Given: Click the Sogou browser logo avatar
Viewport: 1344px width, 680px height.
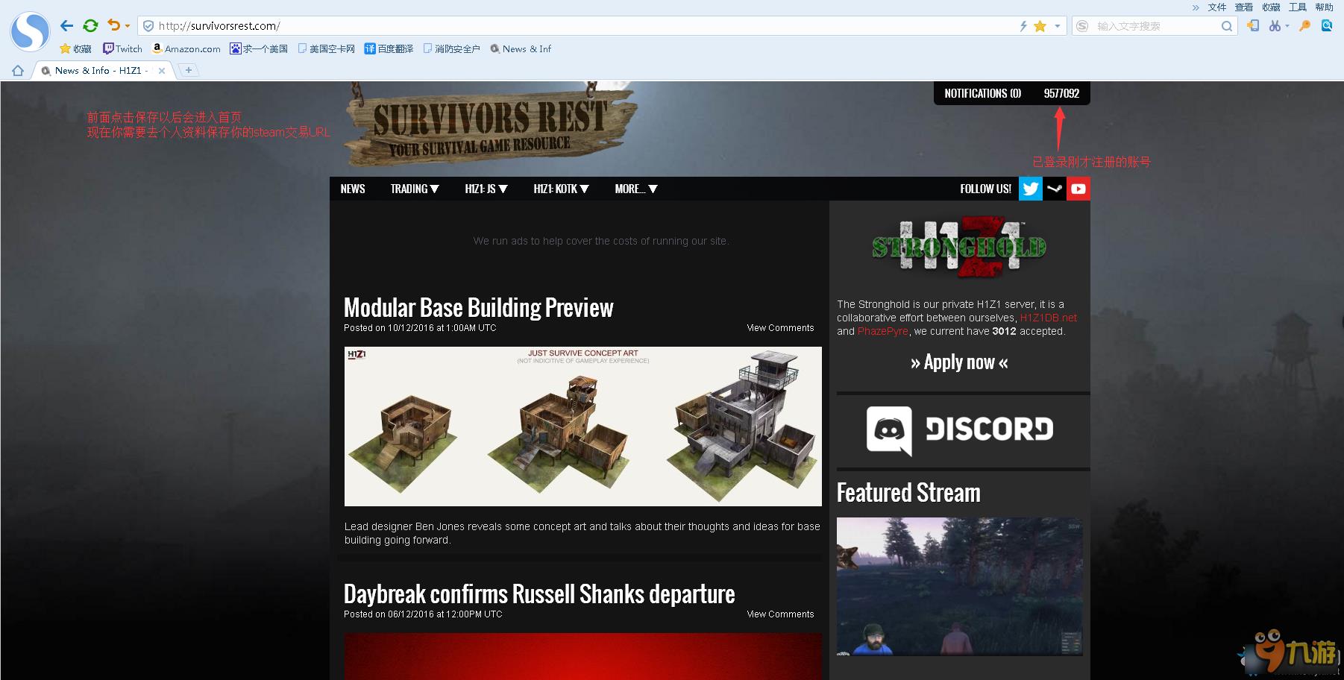Looking at the screenshot, I should coord(30,31).
